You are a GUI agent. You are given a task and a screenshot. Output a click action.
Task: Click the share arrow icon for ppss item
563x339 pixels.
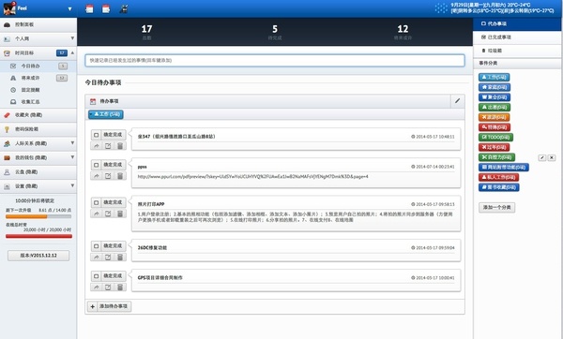(x=97, y=176)
